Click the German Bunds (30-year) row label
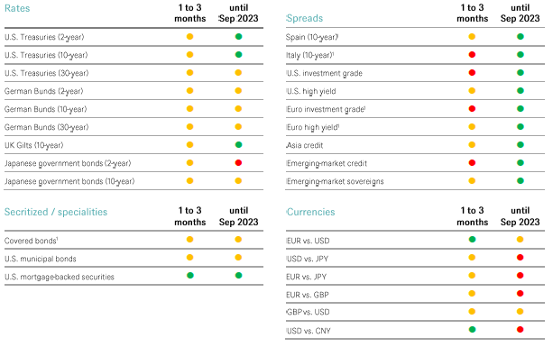553x347 pixels. click(46, 127)
